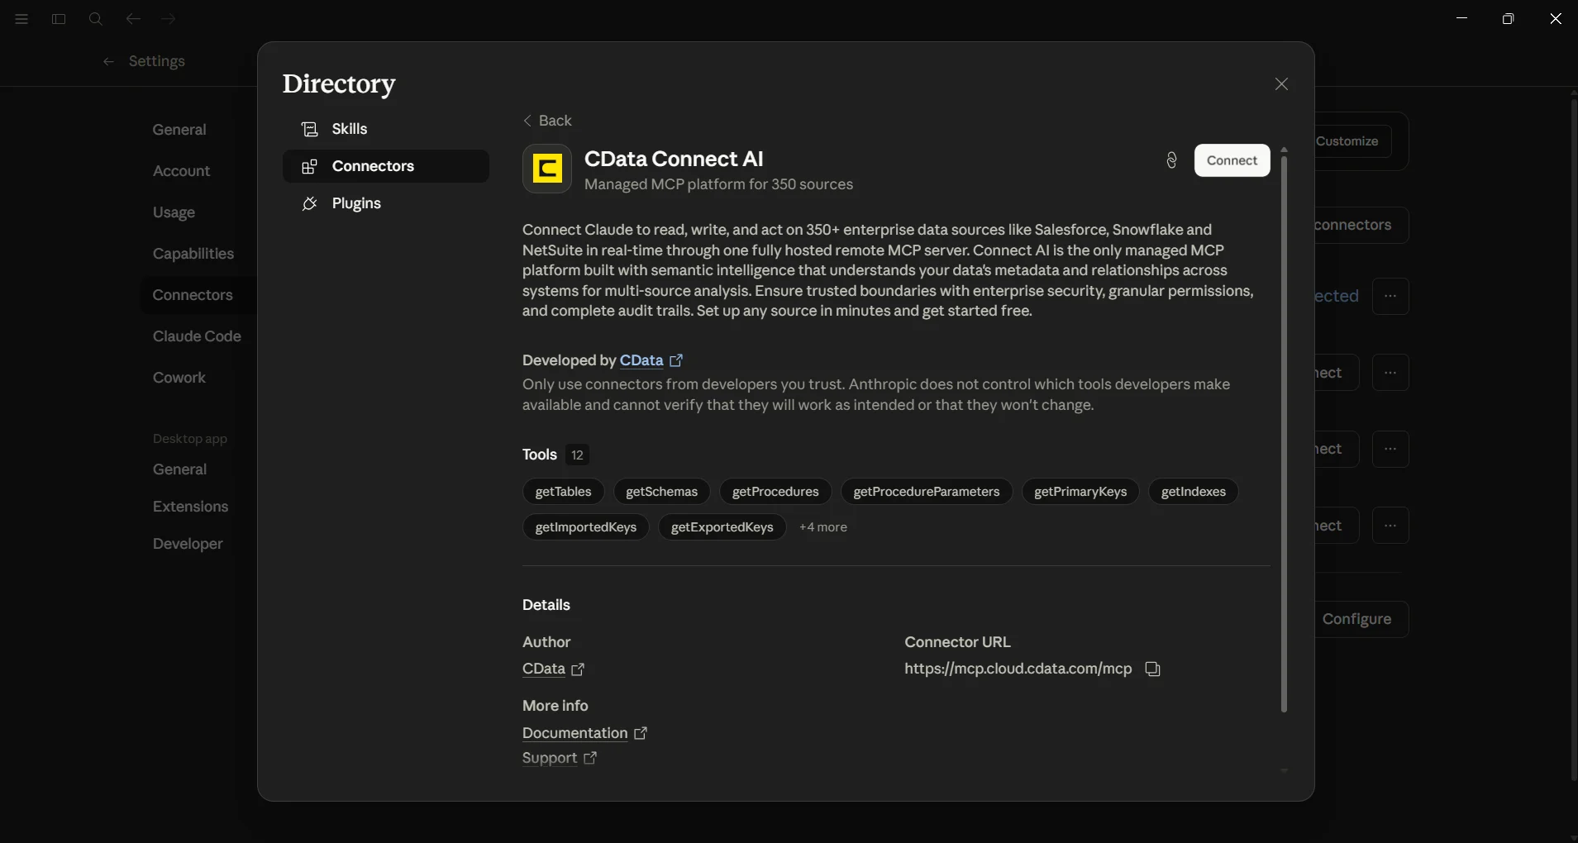Click the Configure button behind the dialog
Image resolution: width=1578 pixels, height=843 pixels.
click(x=1361, y=619)
